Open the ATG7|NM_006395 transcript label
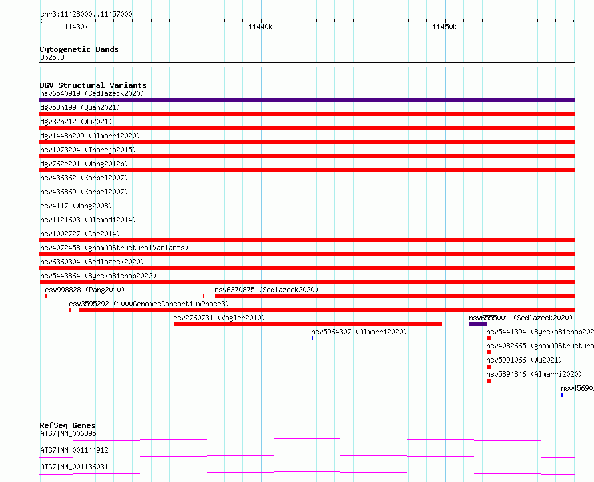594x482 pixels. tap(68, 433)
